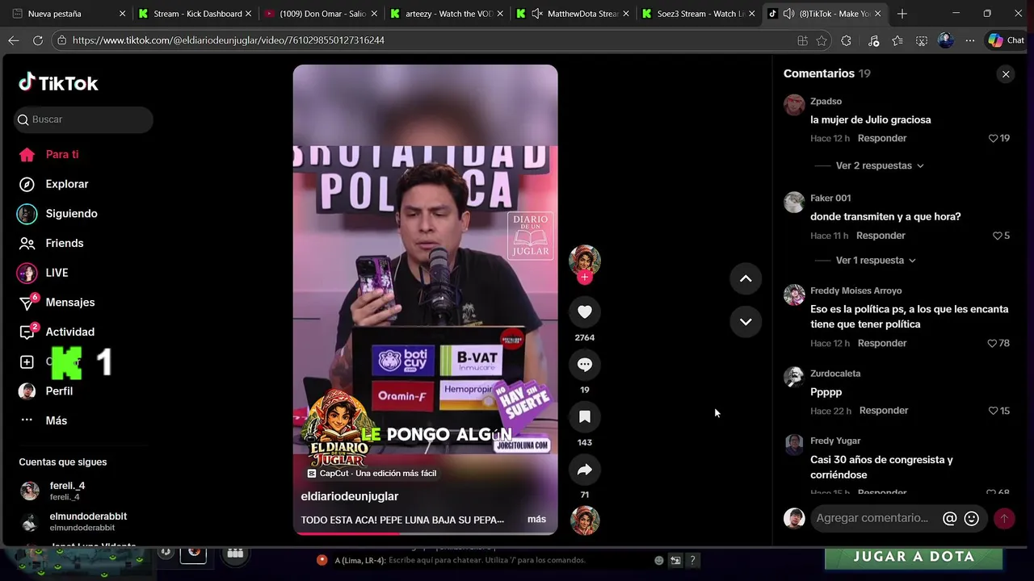Click the comments bubble icon showing 19
Image resolution: width=1034 pixels, height=581 pixels.
585,365
